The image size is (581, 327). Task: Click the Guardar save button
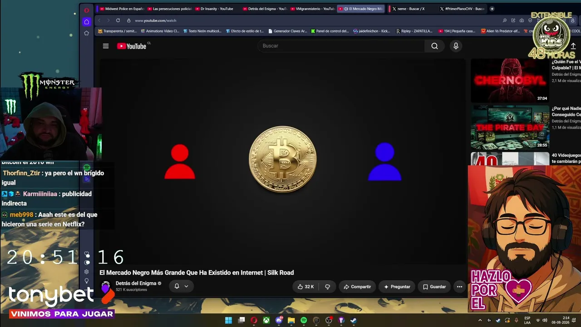[x=434, y=287]
